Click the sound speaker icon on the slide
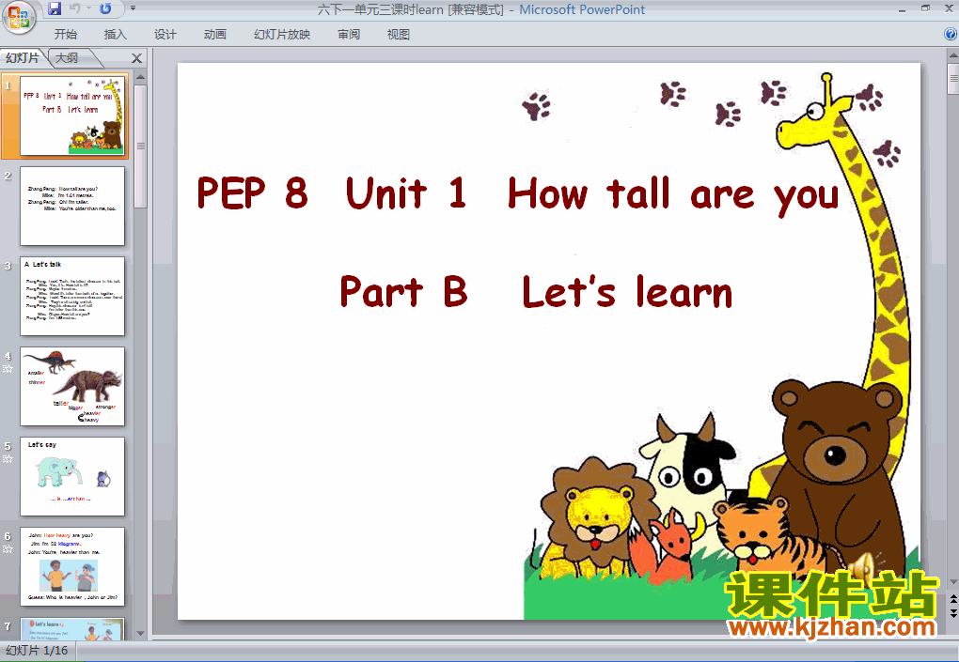 865,566
